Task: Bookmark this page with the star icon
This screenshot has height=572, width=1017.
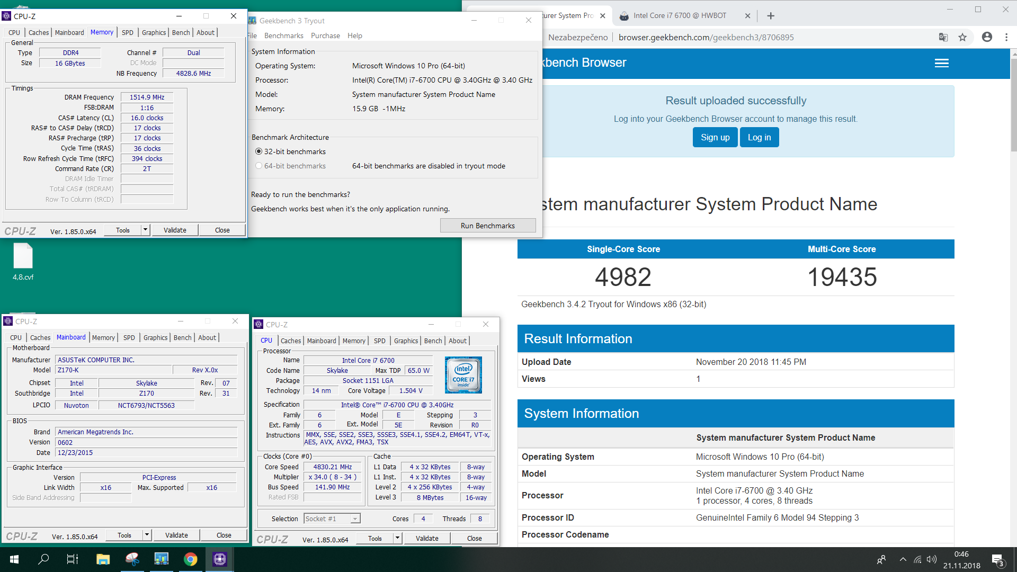Action: pyautogui.click(x=962, y=38)
